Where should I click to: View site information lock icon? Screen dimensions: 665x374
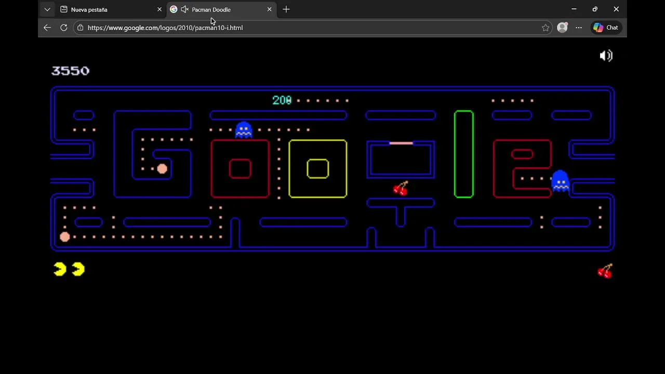coord(80,28)
